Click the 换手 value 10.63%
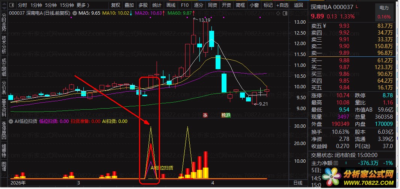 point(340,132)
